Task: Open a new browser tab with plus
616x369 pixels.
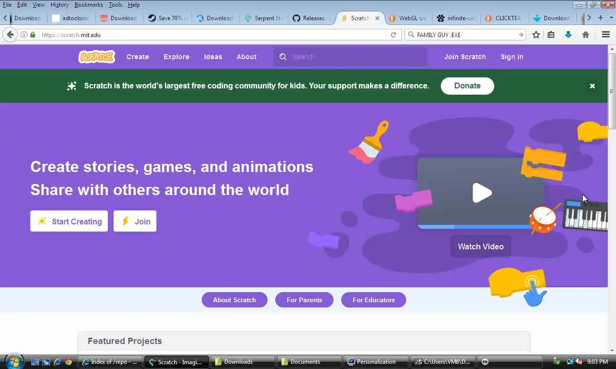Action: tap(601, 18)
